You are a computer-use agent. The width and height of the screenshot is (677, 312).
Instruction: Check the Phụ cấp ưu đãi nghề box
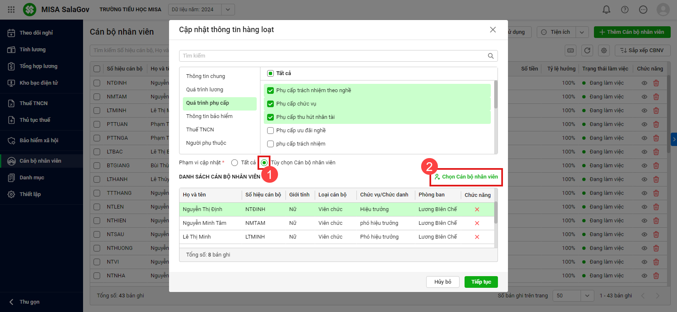270,131
